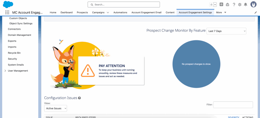Click the MC Account Engagement app name
Image resolution: width=260 pixels, height=118 pixels.
[x=27, y=12]
